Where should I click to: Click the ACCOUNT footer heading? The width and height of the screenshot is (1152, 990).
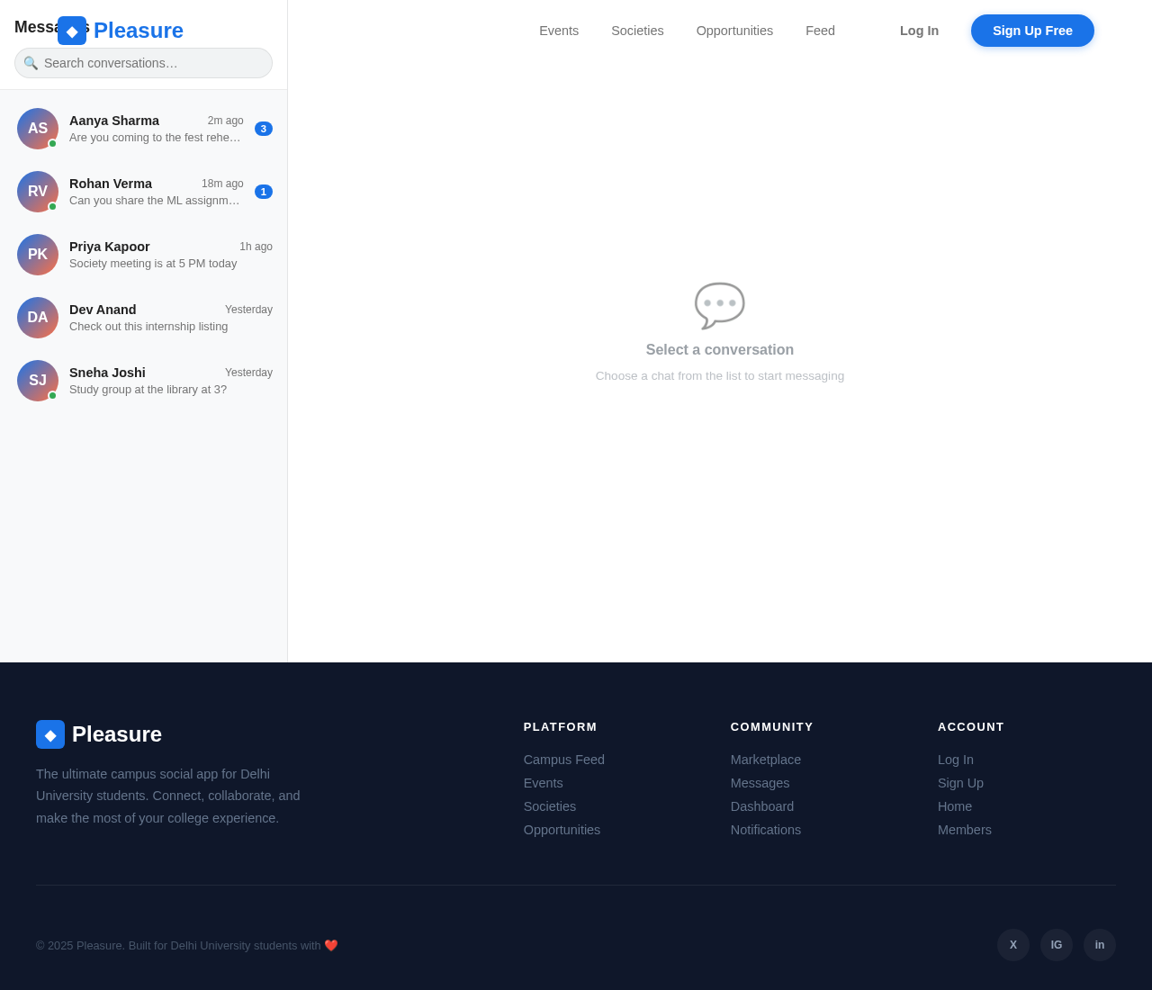[971, 727]
